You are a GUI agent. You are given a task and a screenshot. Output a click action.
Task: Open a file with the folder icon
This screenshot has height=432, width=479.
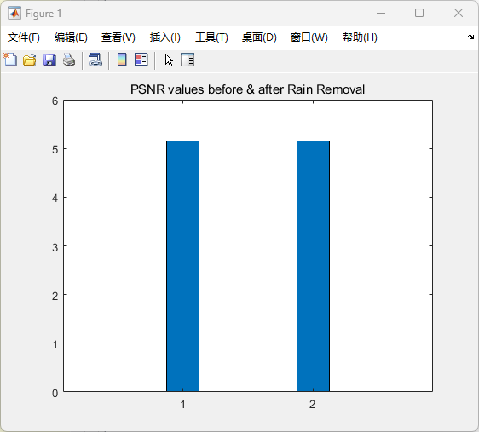tap(30, 60)
